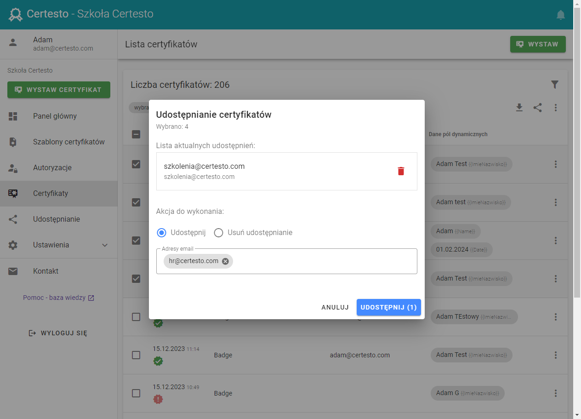Screen dimensions: 581x419
Task: Check the box for the Adam TEstowy row
Action: point(136,317)
